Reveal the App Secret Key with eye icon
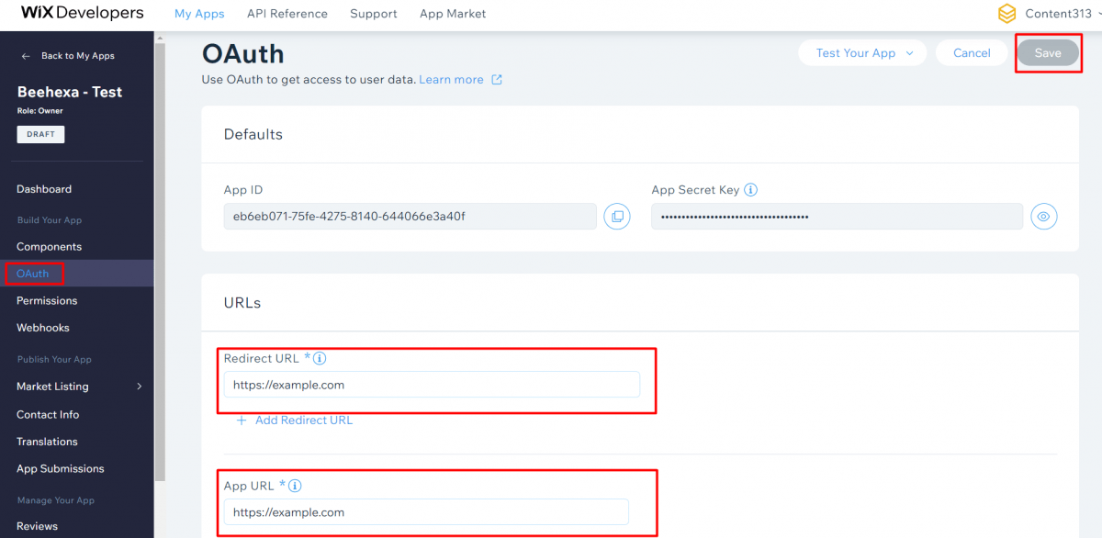 pyautogui.click(x=1043, y=217)
